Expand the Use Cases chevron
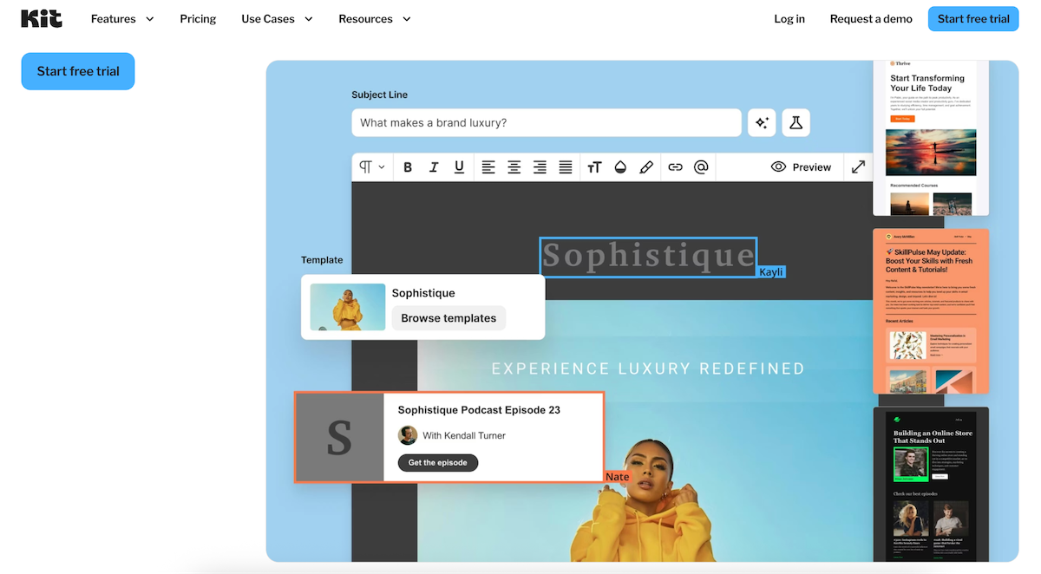Viewport: 1041px width, 574px height. pyautogui.click(x=308, y=19)
